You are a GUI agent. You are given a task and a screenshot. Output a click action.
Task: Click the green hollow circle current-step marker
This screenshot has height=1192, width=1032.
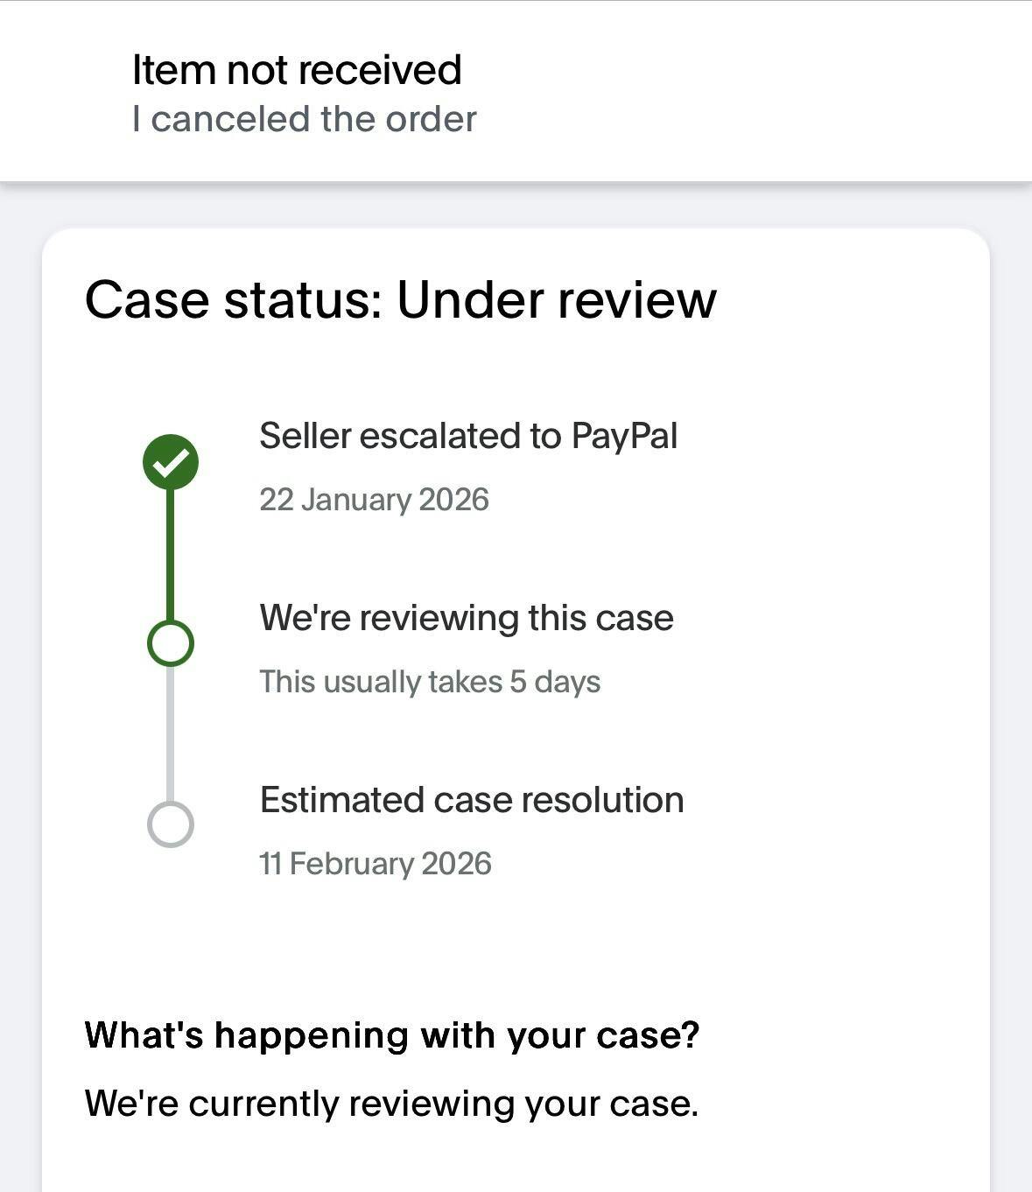(x=171, y=643)
